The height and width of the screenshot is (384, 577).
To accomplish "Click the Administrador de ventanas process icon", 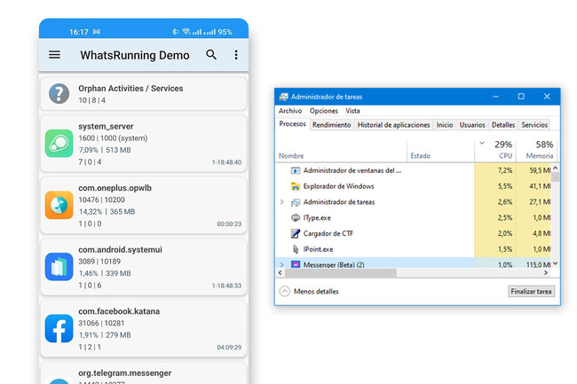I will click(296, 170).
